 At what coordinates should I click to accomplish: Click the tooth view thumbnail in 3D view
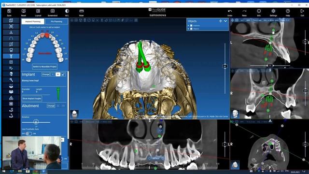click(x=74, y=114)
